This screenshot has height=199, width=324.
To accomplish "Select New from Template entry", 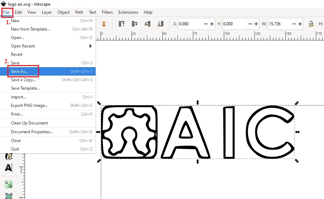I will pyautogui.click(x=48, y=29).
